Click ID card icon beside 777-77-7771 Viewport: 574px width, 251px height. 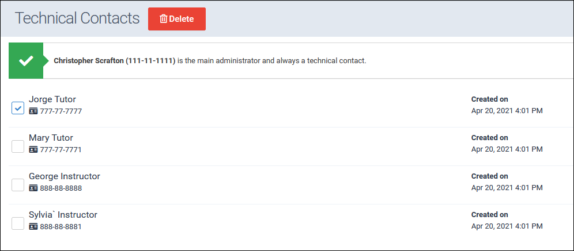(x=33, y=149)
